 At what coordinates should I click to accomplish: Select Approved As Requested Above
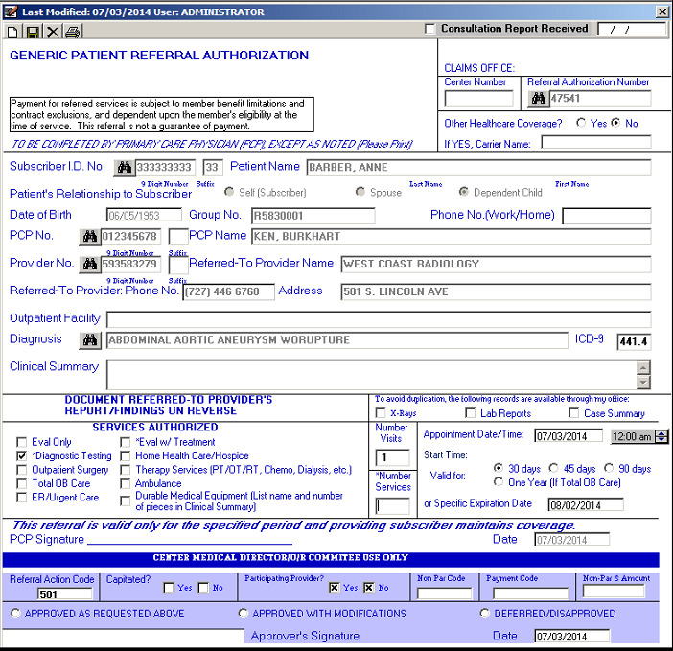tap(15, 613)
